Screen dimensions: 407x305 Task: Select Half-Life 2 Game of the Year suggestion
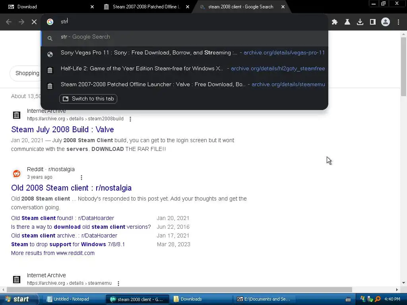click(x=184, y=69)
